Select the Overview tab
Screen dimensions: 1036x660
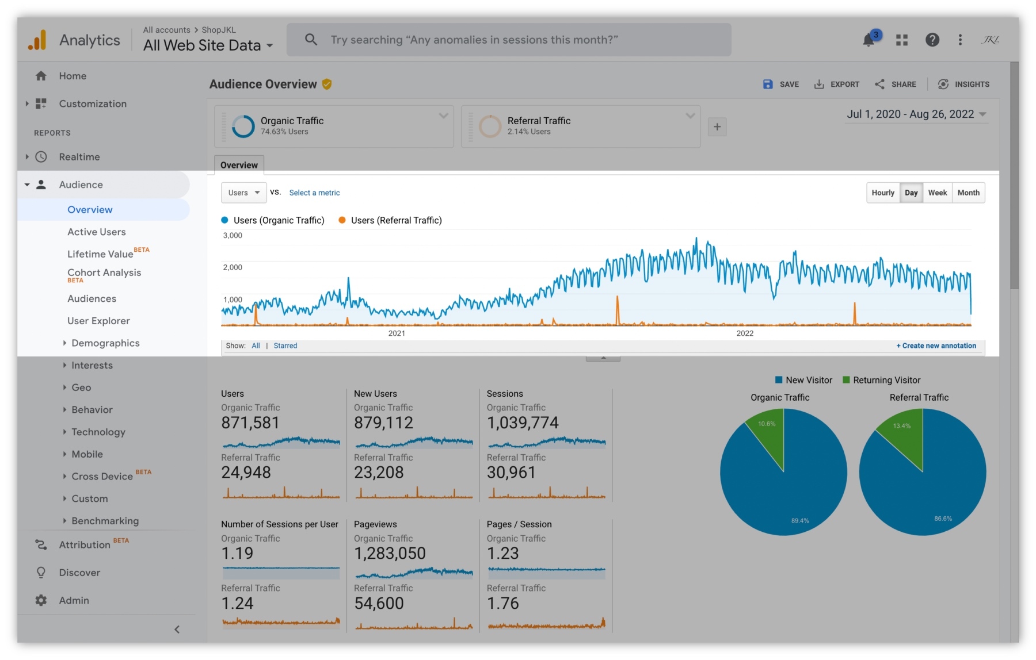239,166
